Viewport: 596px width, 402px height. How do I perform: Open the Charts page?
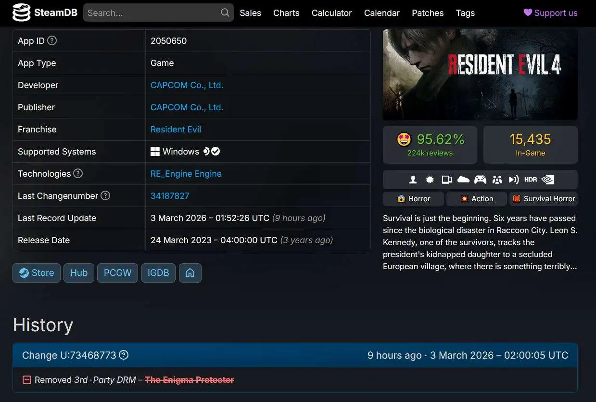pyautogui.click(x=286, y=13)
